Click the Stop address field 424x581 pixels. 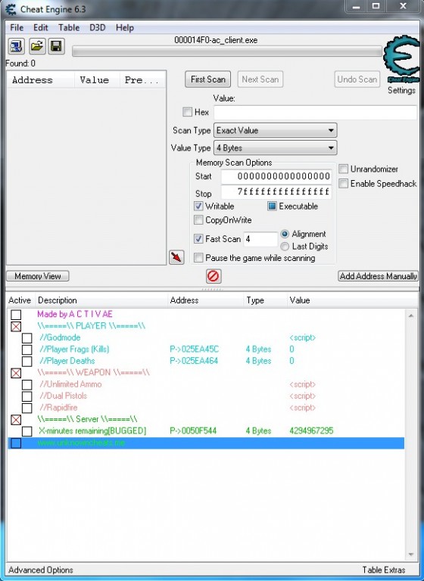click(276, 192)
